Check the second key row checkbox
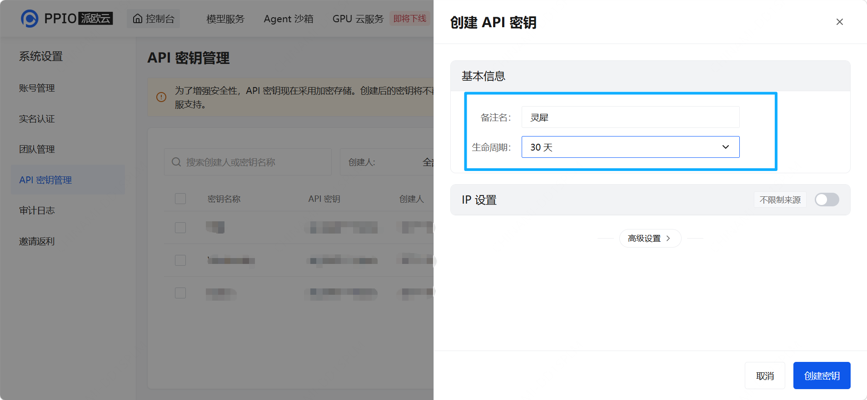 coord(180,260)
